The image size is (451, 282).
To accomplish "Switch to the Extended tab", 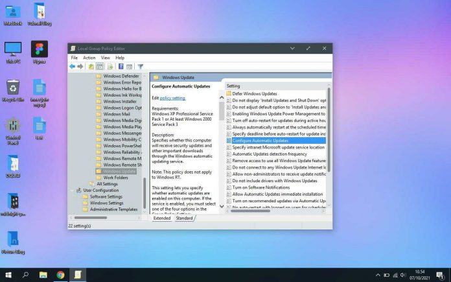I will coord(162,218).
